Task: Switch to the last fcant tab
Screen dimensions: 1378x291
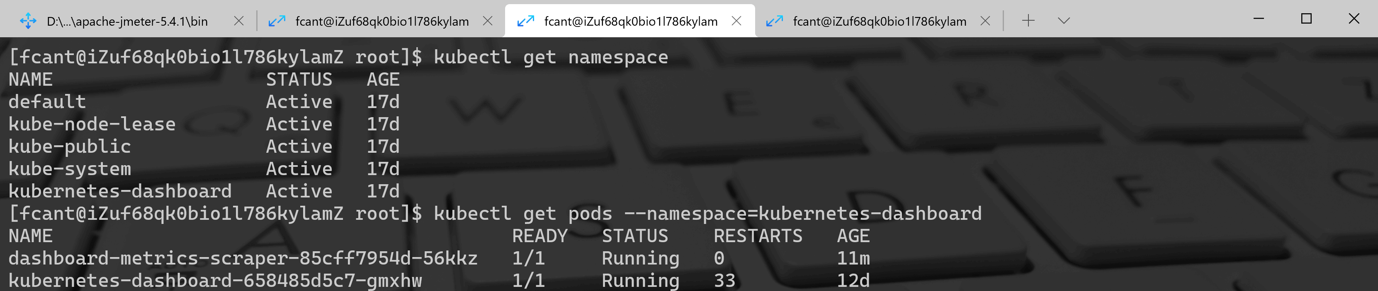Action: click(x=879, y=22)
